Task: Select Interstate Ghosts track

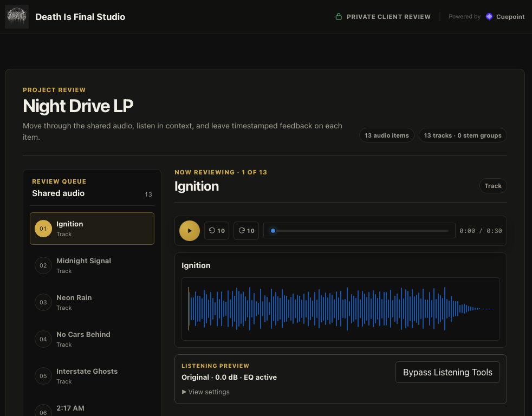Action: 92,376
